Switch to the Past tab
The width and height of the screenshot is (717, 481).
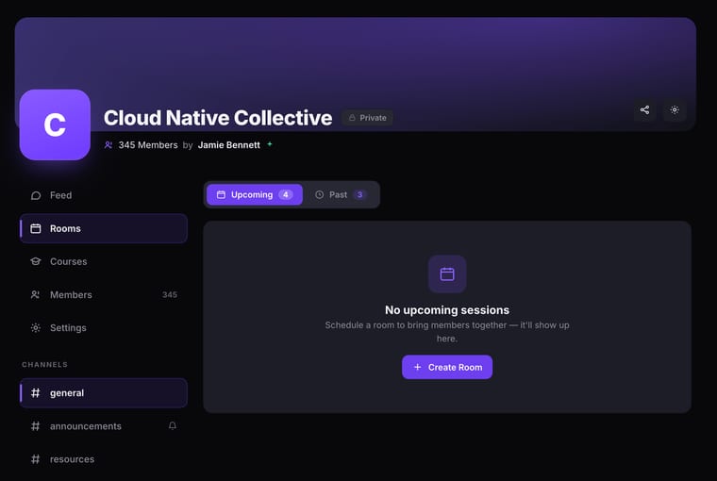point(342,195)
